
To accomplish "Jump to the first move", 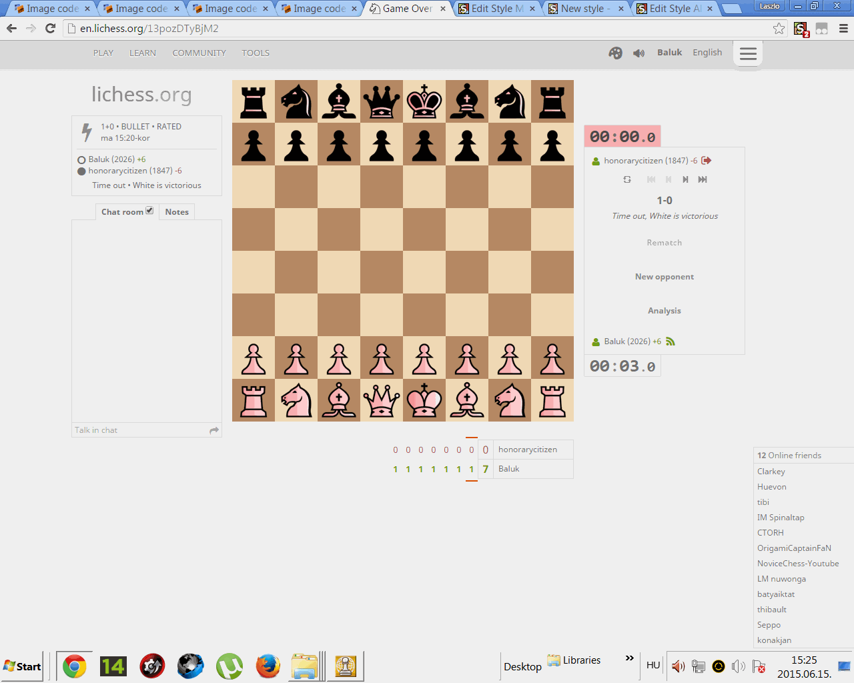I will 651,179.
